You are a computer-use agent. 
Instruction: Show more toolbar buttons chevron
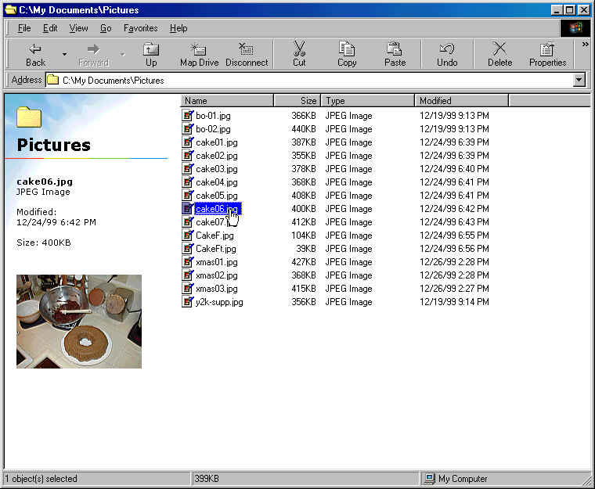(x=585, y=45)
